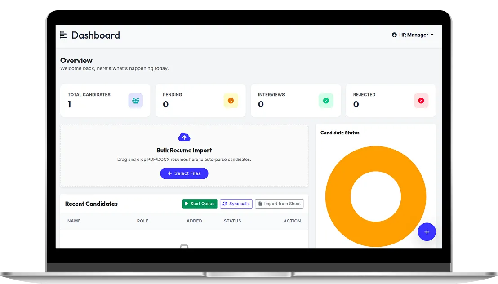Viewport: 498px width, 284px height.
Task: Click the Recent Candidates section title
Action: coord(91,204)
